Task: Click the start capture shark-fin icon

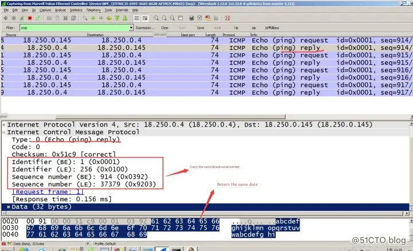Action: click(x=22, y=18)
